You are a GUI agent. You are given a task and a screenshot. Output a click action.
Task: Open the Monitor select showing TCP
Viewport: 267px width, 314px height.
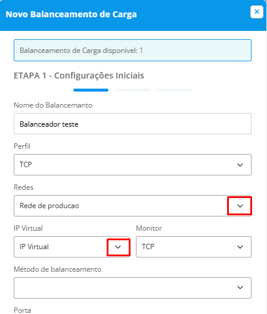194,247
